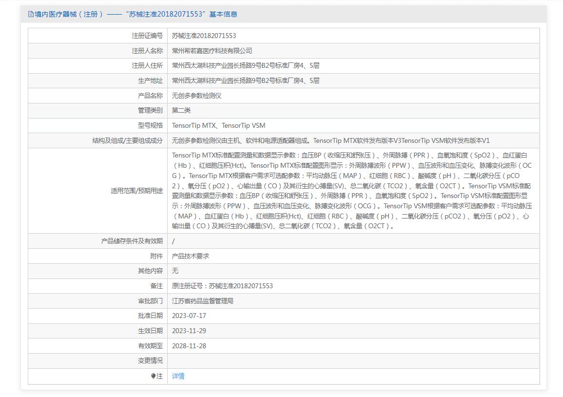The width and height of the screenshot is (563, 397).
Task: Click the 变更情况 label
Action: click(x=151, y=361)
